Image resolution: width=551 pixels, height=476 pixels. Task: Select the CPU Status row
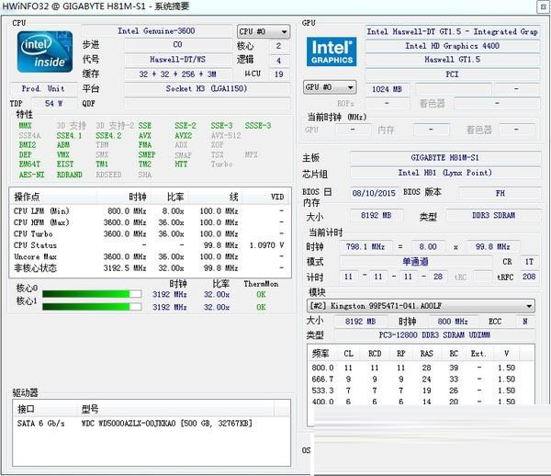click(150, 245)
